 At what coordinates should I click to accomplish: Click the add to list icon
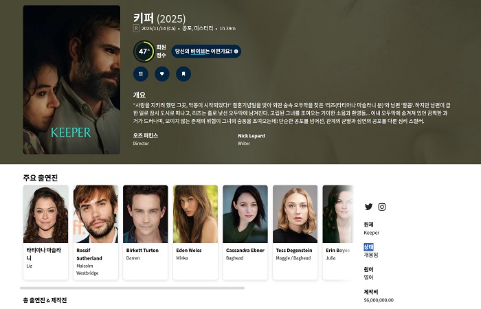pyautogui.click(x=140, y=74)
